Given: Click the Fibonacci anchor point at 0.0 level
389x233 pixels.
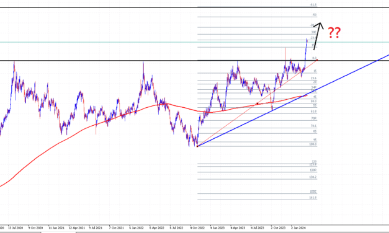Looking at the screenshot, I should point(317,60).
